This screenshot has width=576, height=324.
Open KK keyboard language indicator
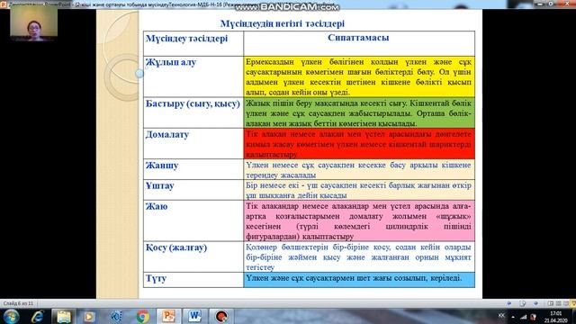[x=501, y=316]
